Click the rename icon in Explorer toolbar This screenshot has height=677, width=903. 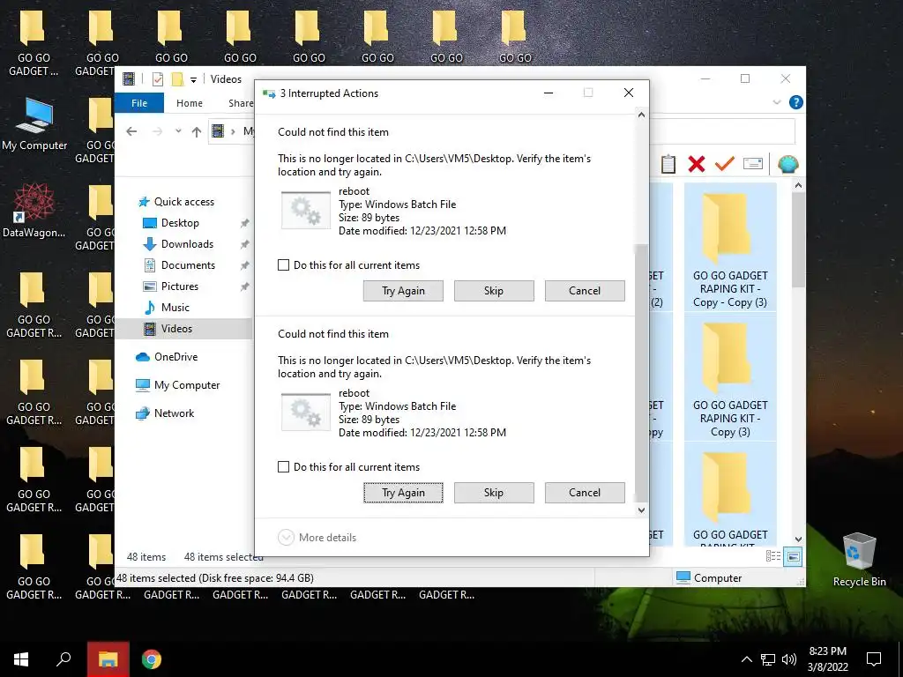tap(753, 164)
